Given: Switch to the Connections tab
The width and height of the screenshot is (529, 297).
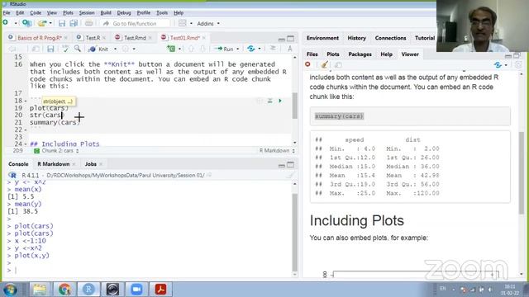Looking at the screenshot, I should click(390, 38).
